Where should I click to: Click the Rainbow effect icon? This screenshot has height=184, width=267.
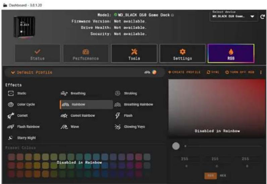[x=65, y=104]
